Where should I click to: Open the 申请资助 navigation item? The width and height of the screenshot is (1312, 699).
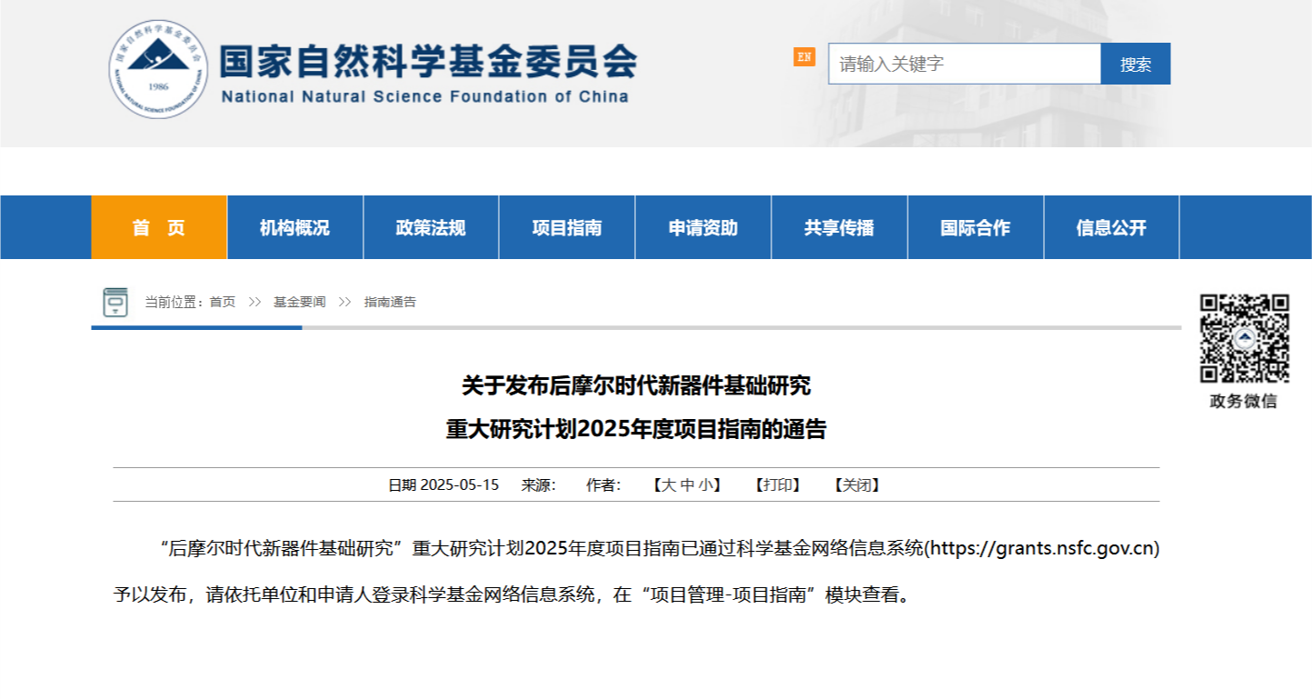pos(703,227)
